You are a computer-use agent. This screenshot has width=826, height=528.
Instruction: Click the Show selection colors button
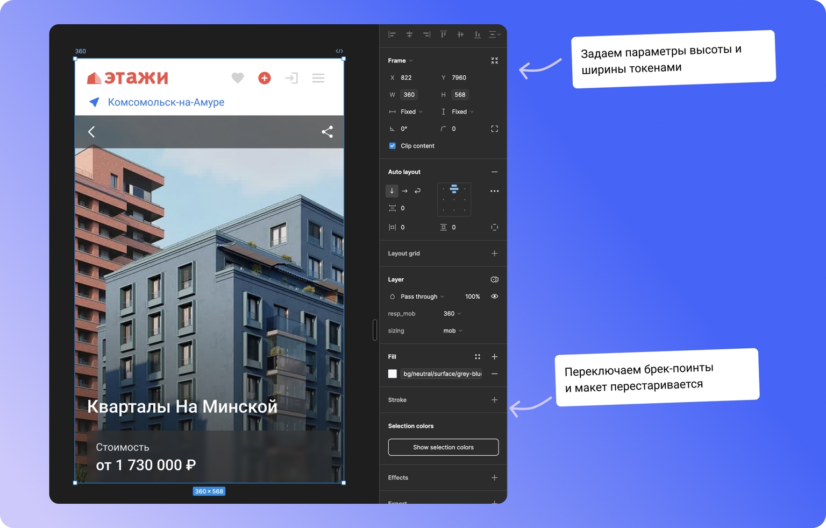coord(443,447)
